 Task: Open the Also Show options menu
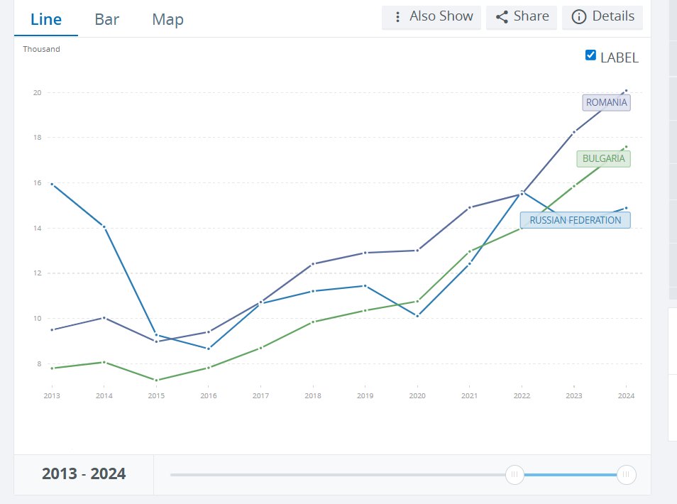coord(431,17)
